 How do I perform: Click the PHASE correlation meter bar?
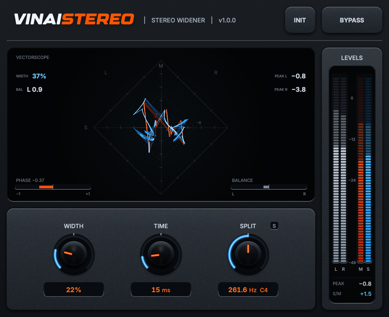point(53,187)
